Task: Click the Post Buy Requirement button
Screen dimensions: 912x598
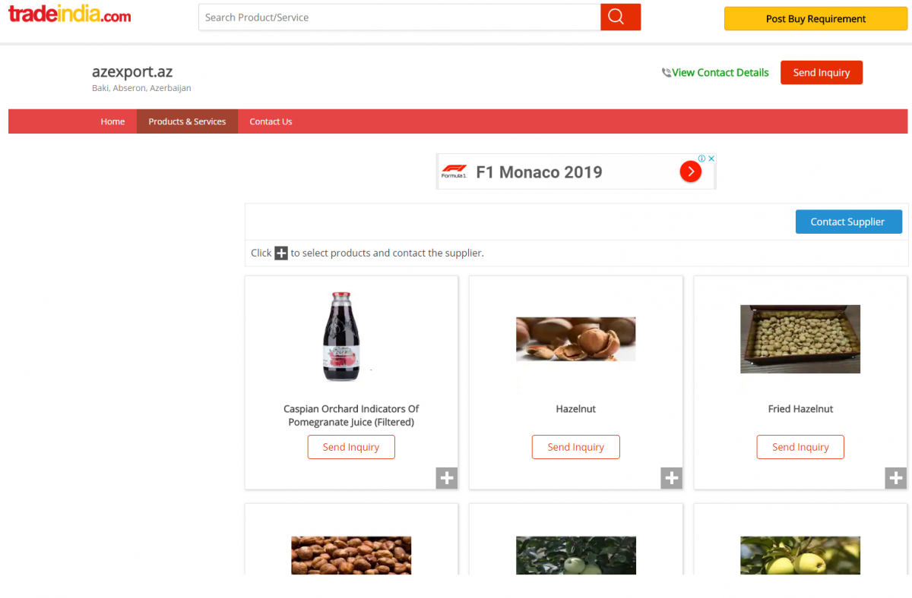Action: (x=815, y=18)
